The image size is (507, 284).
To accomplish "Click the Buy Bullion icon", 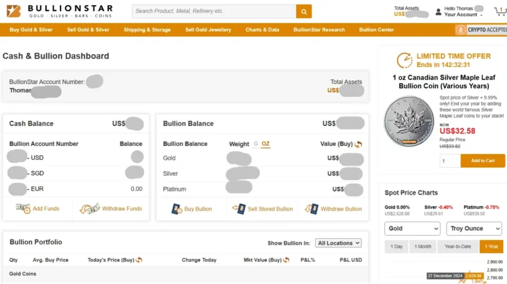I will (177, 209).
